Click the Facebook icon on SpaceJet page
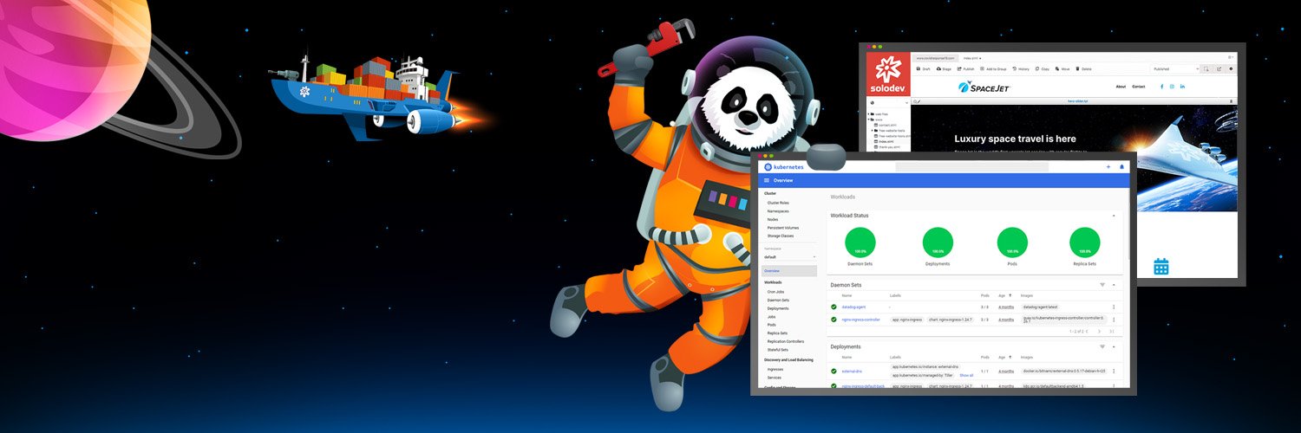This screenshot has height=433, width=1301. click(1161, 87)
